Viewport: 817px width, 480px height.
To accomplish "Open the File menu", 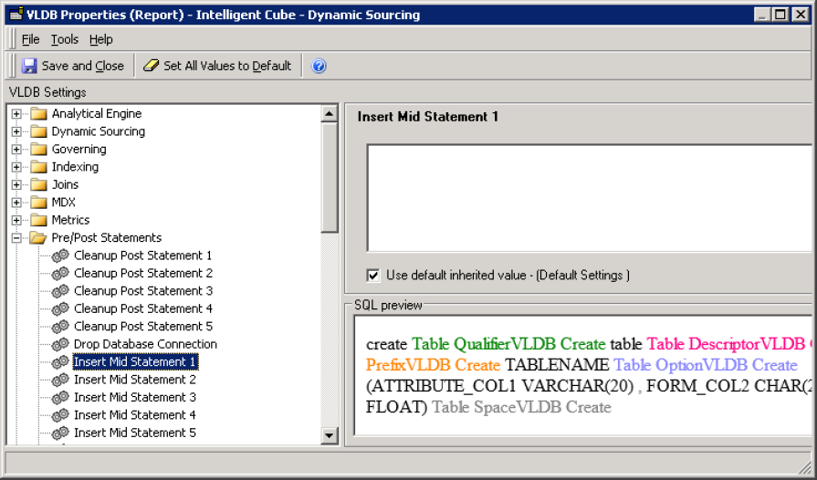I will coord(30,39).
